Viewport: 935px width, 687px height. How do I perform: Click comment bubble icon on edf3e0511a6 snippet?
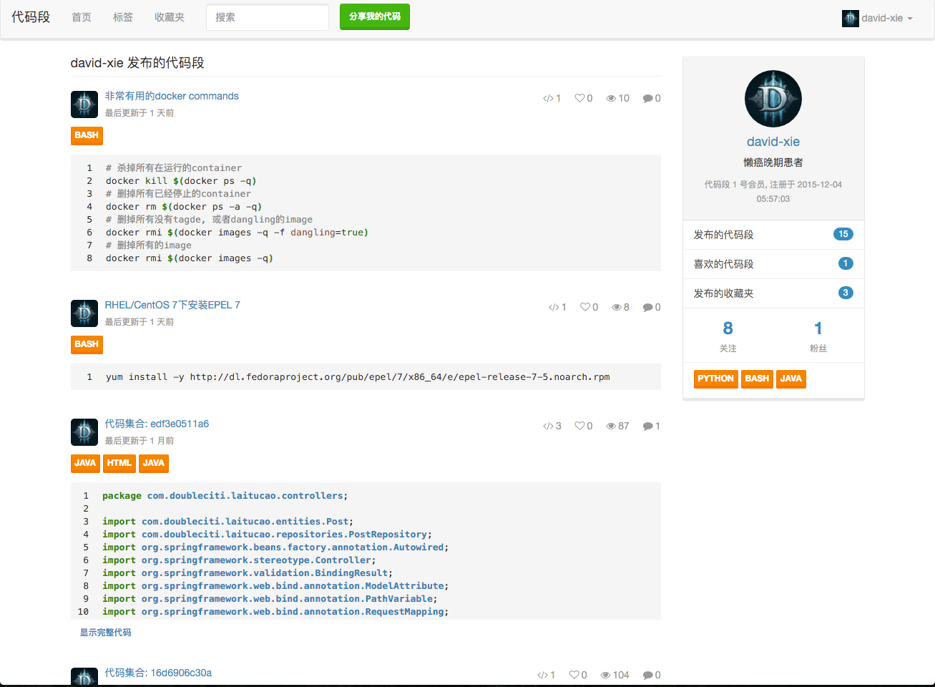point(647,426)
